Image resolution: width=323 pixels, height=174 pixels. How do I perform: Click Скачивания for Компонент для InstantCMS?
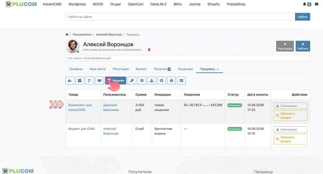coord(290,106)
